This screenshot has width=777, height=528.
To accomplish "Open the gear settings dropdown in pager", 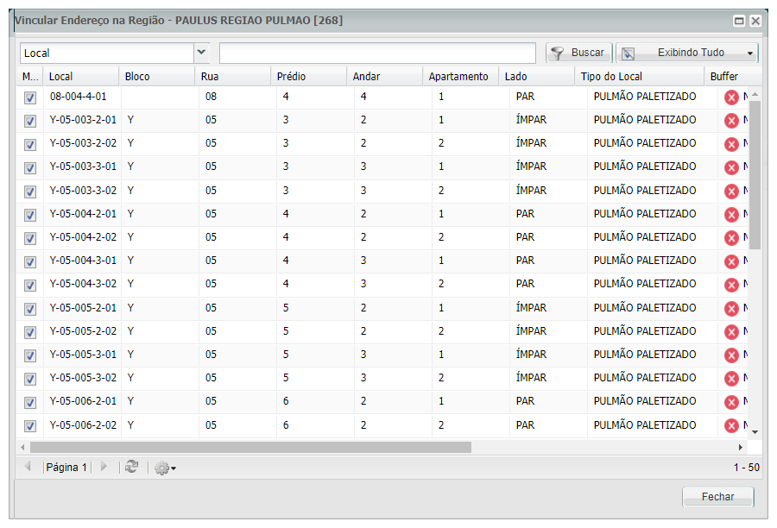I will pos(165,468).
